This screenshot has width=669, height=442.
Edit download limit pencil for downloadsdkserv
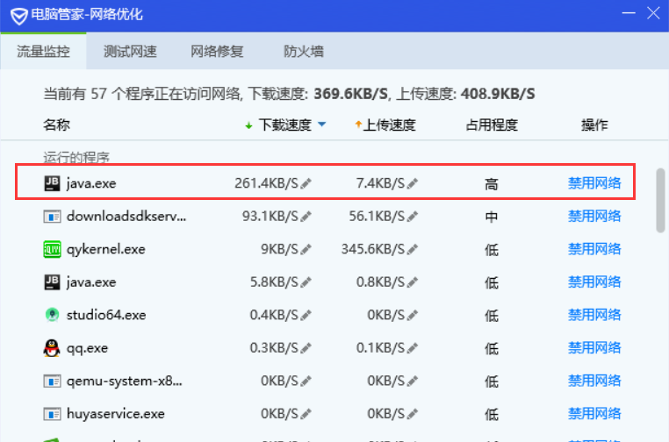coord(306,217)
